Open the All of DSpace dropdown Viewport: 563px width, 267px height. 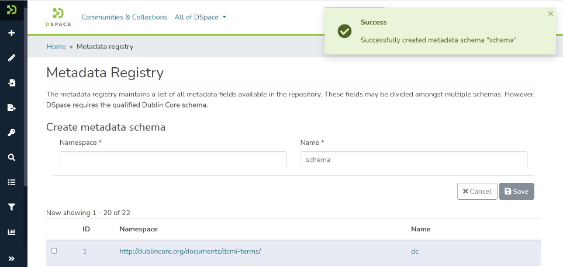click(200, 18)
